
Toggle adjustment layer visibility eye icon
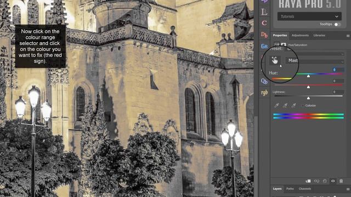[333, 181]
